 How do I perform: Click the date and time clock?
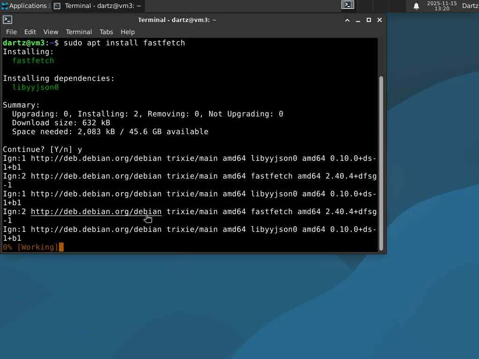pos(442,6)
